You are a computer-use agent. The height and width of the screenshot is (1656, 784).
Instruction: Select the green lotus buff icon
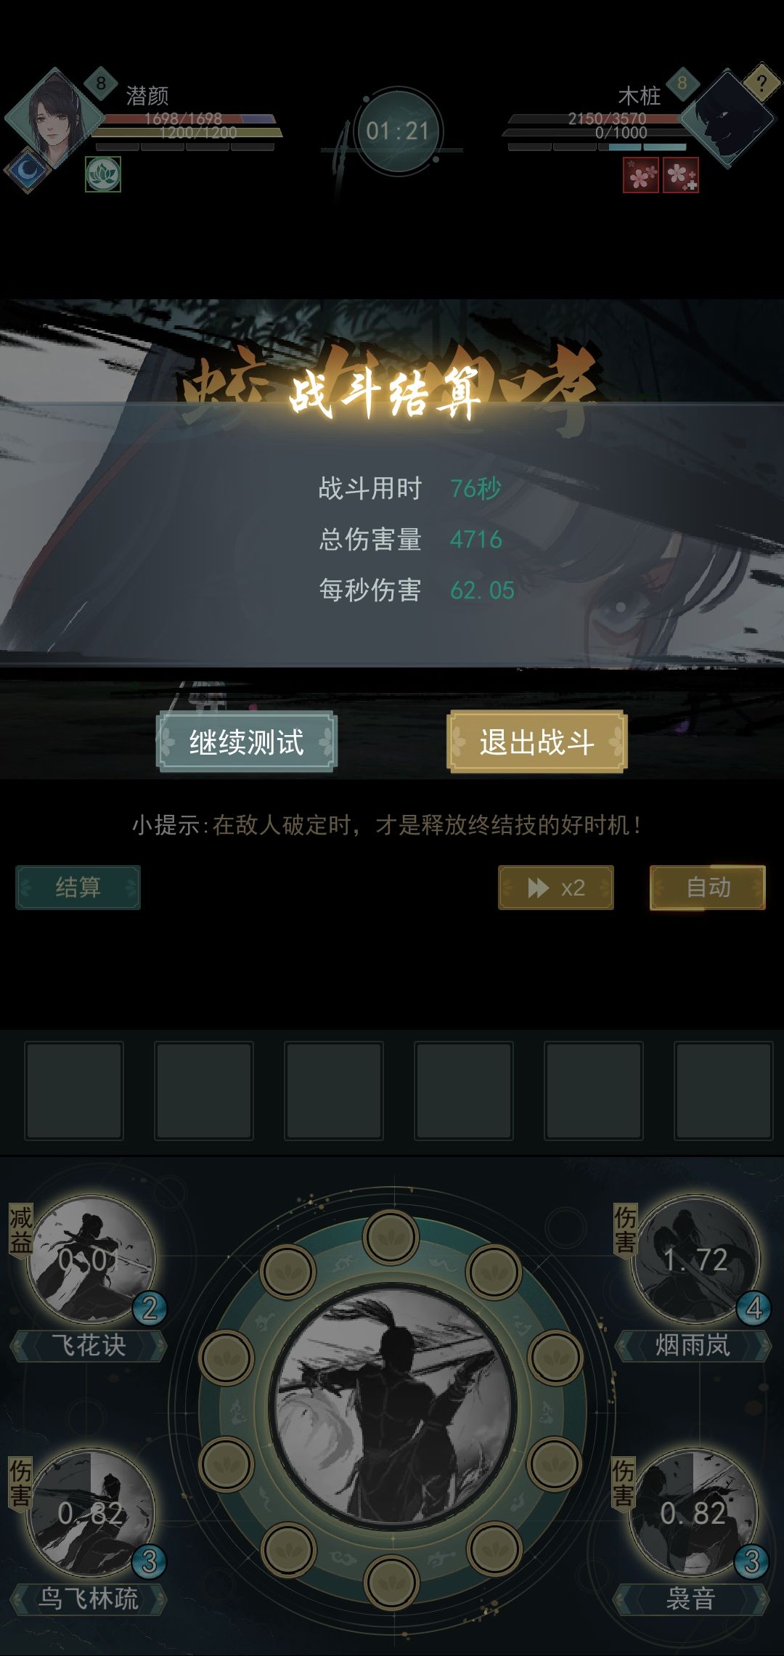coord(103,174)
